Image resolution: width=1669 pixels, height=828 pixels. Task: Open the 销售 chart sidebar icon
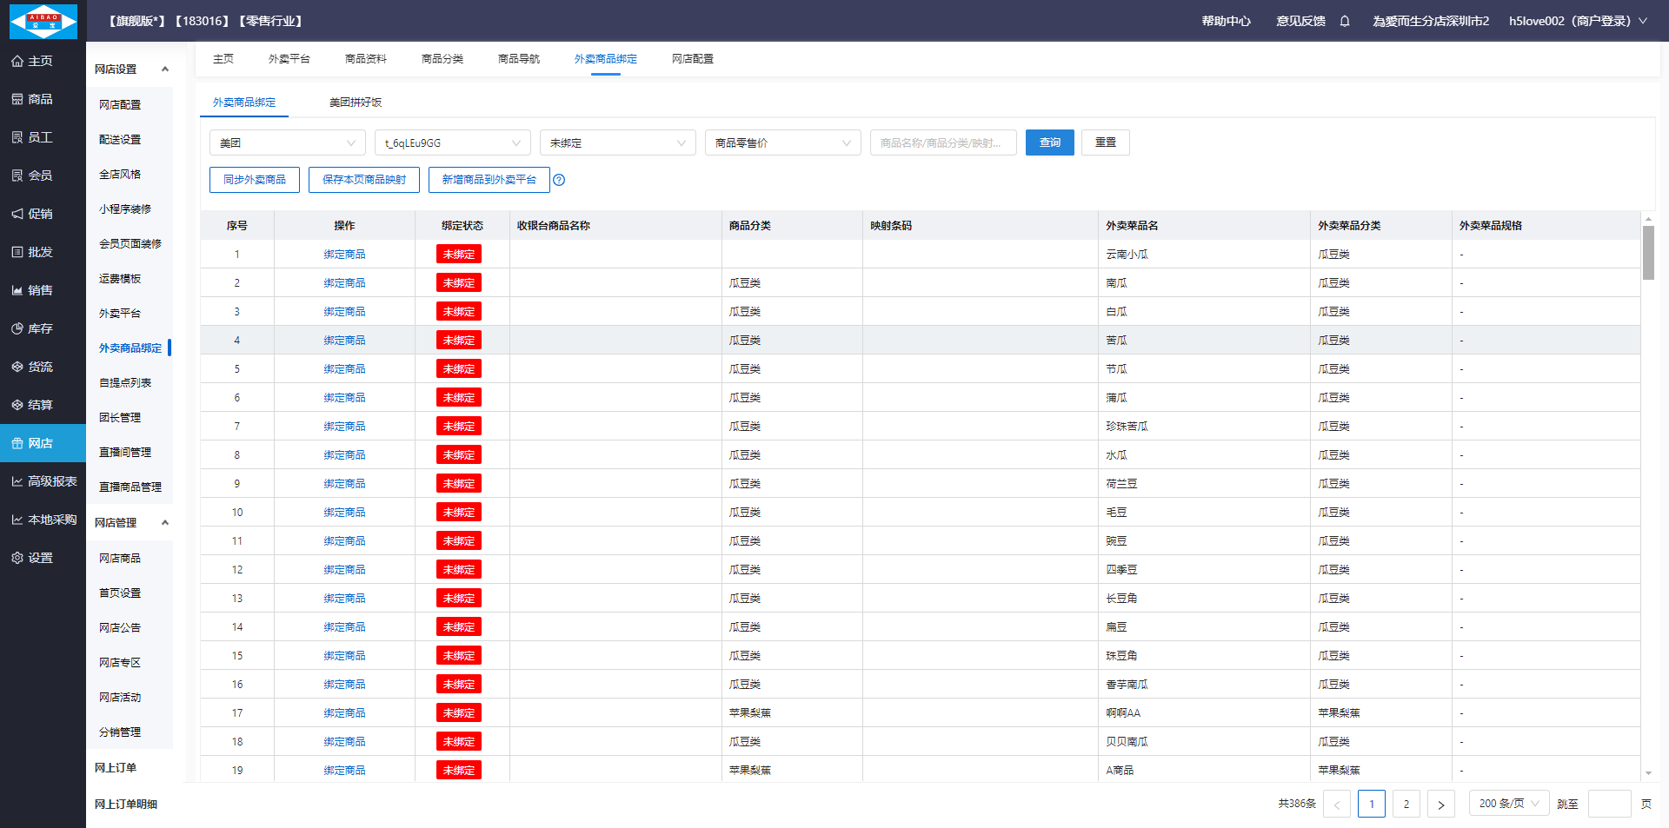(x=17, y=290)
